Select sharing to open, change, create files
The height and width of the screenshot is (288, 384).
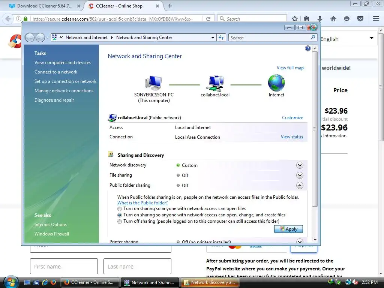pos(120,215)
